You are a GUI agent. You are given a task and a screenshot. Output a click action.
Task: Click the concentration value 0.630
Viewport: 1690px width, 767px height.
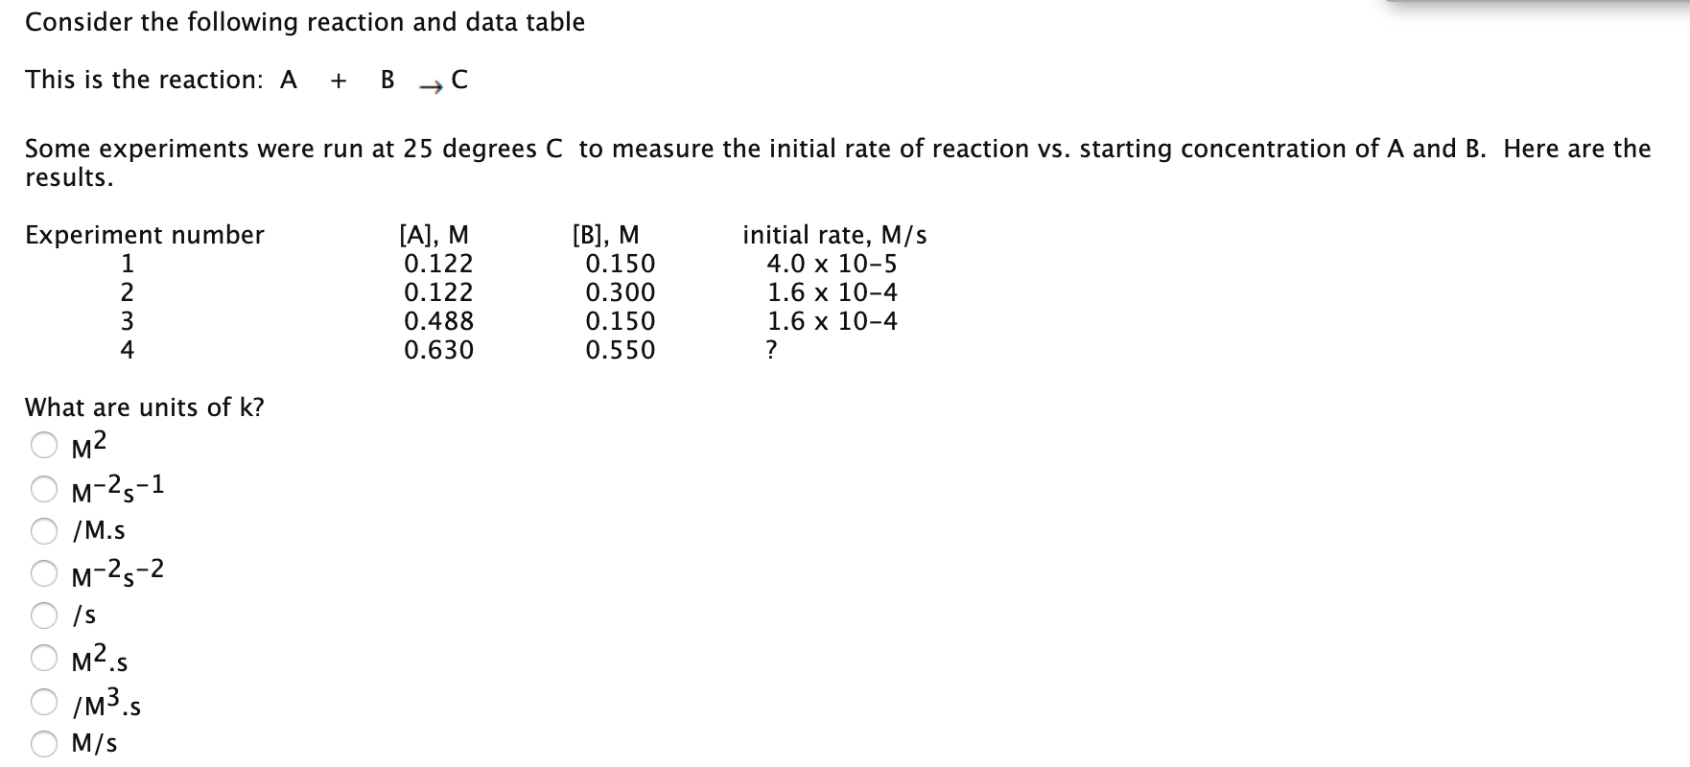pyautogui.click(x=436, y=350)
